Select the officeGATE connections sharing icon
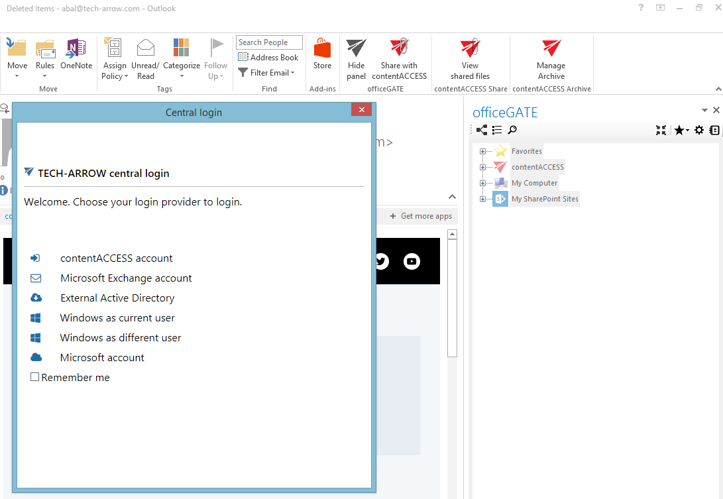Screen dimensions: 723x499 tap(482, 130)
